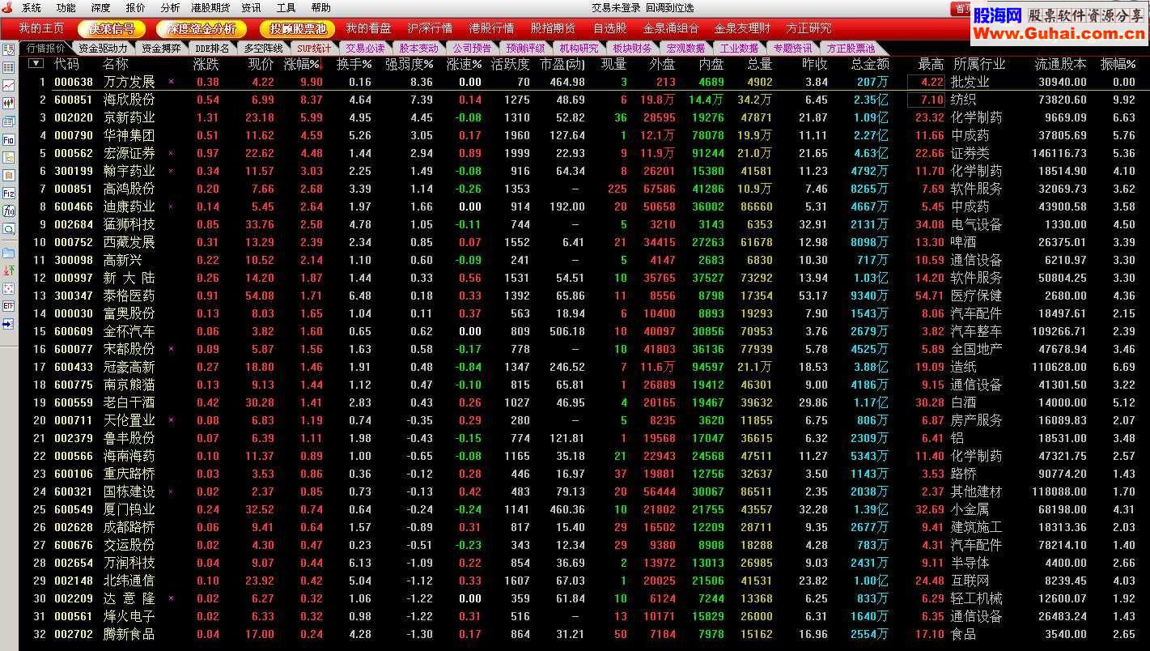Open the 港股期货 menu

click(210, 8)
